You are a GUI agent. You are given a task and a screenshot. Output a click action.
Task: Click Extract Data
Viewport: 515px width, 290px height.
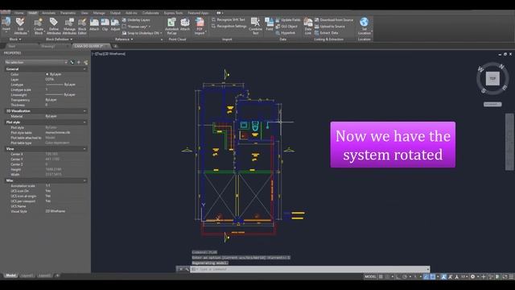point(326,33)
